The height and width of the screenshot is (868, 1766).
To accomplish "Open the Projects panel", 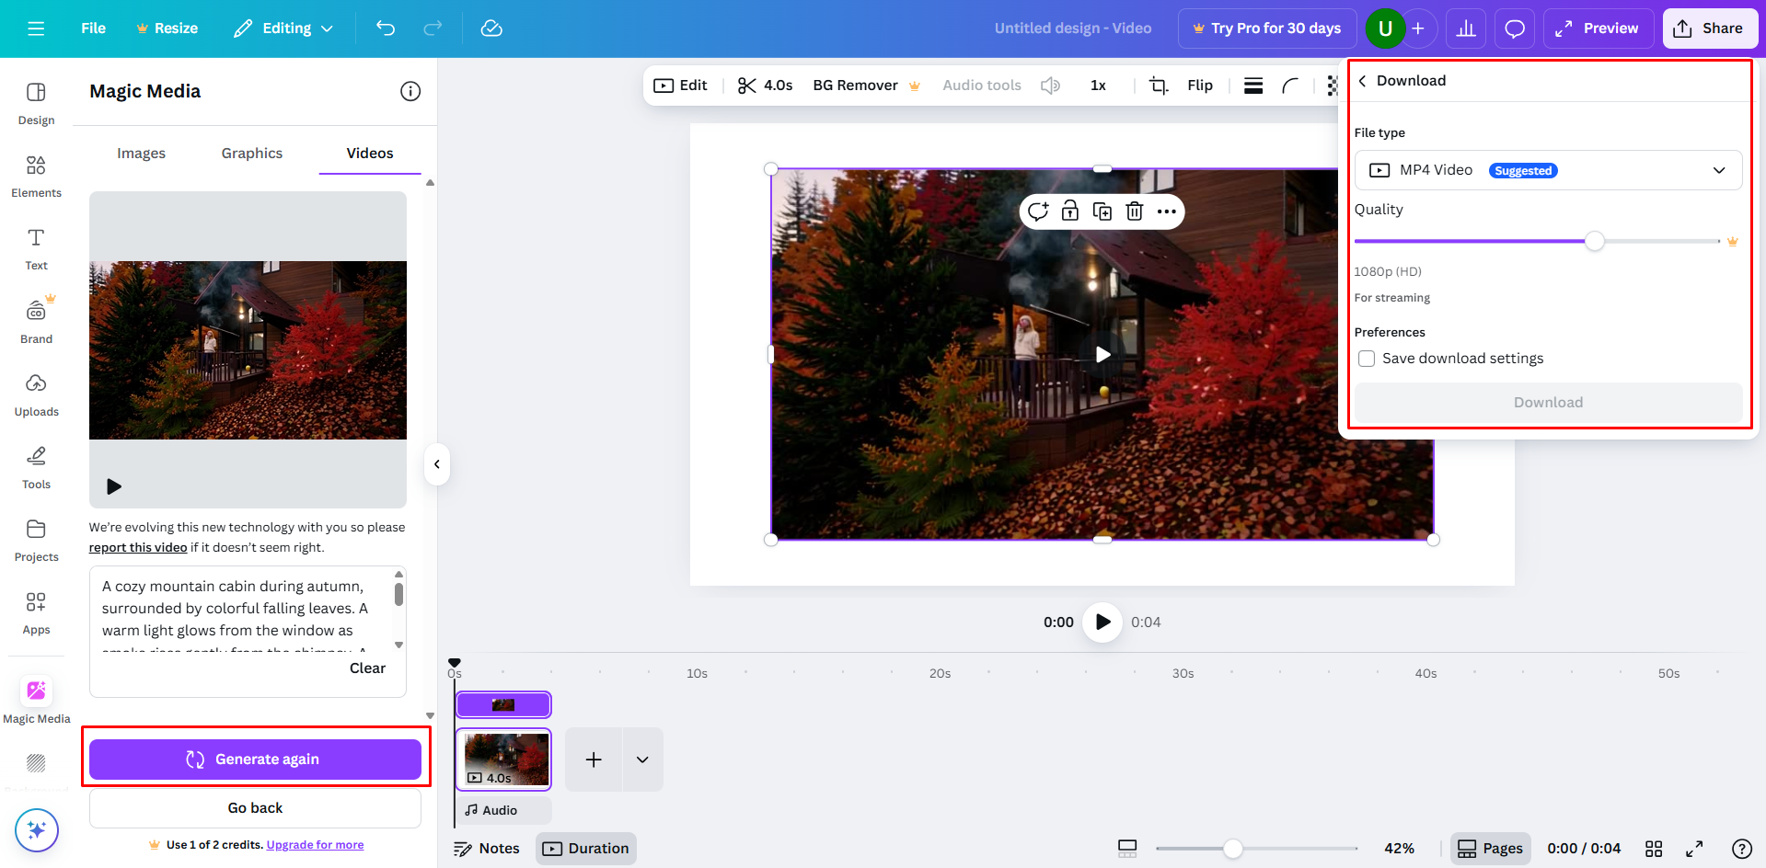I will [36, 539].
